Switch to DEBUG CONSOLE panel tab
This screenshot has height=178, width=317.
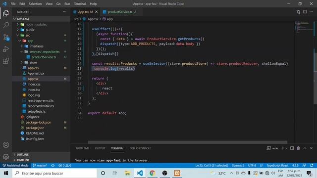[140, 148]
